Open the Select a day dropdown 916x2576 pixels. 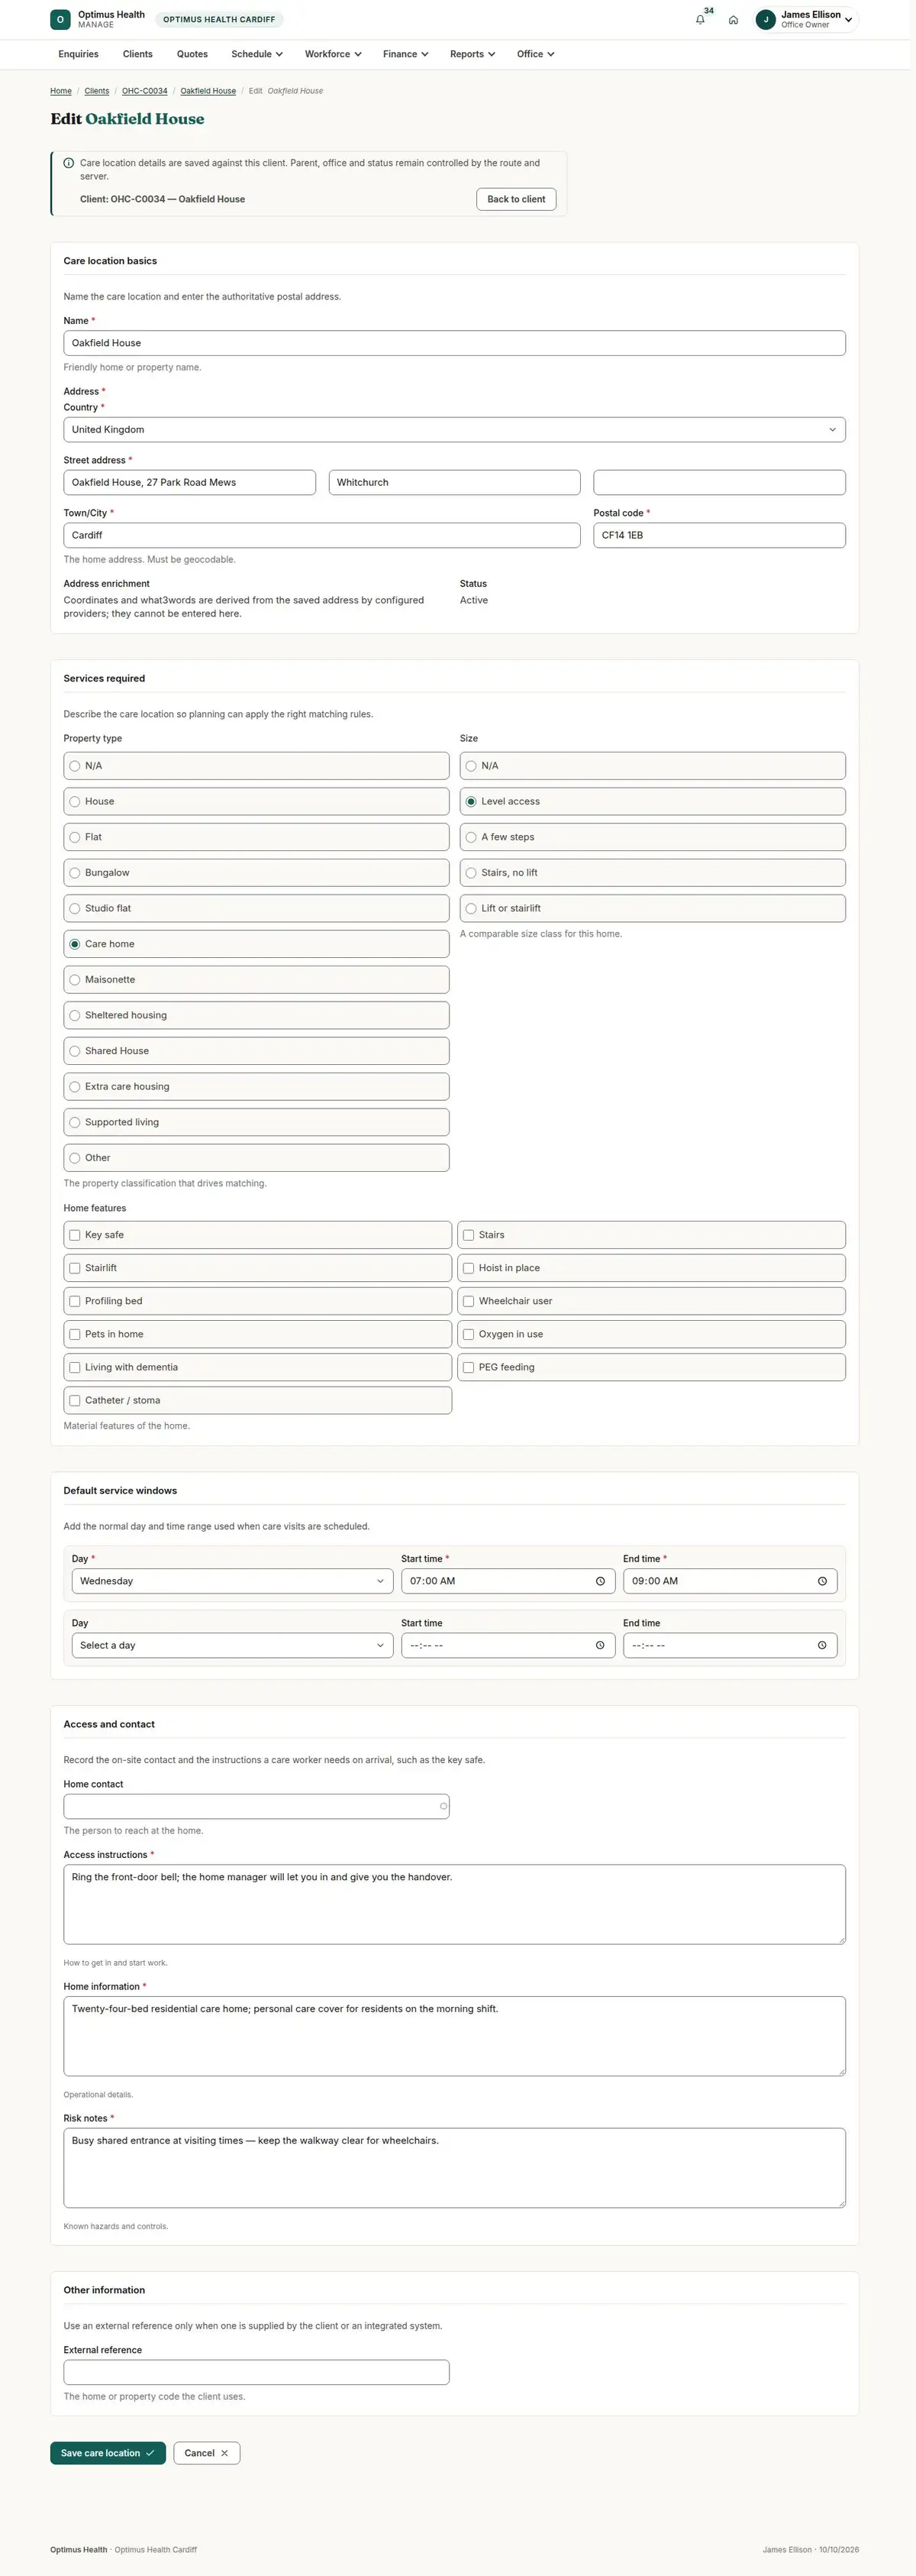tap(230, 1645)
